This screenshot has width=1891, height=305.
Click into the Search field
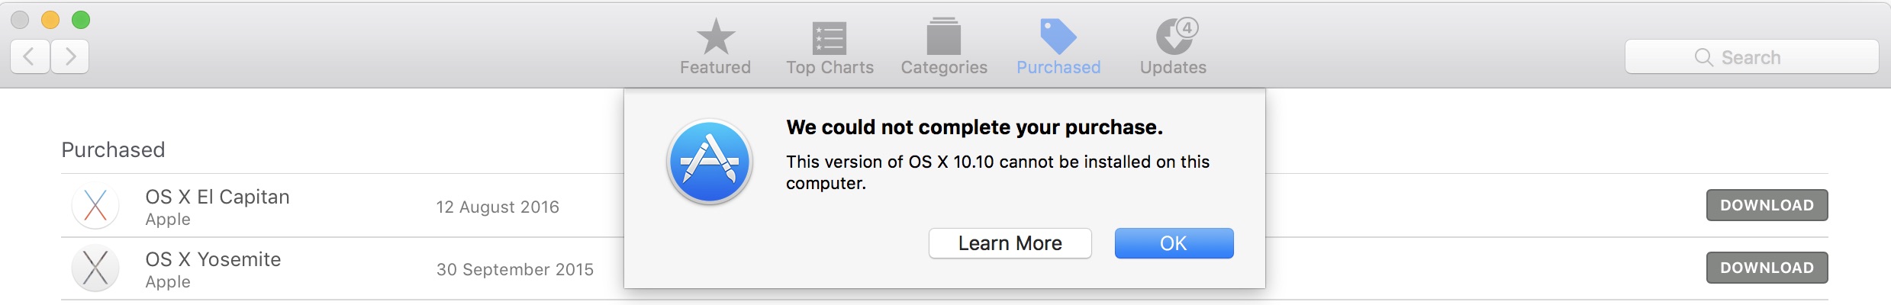coord(1751,57)
